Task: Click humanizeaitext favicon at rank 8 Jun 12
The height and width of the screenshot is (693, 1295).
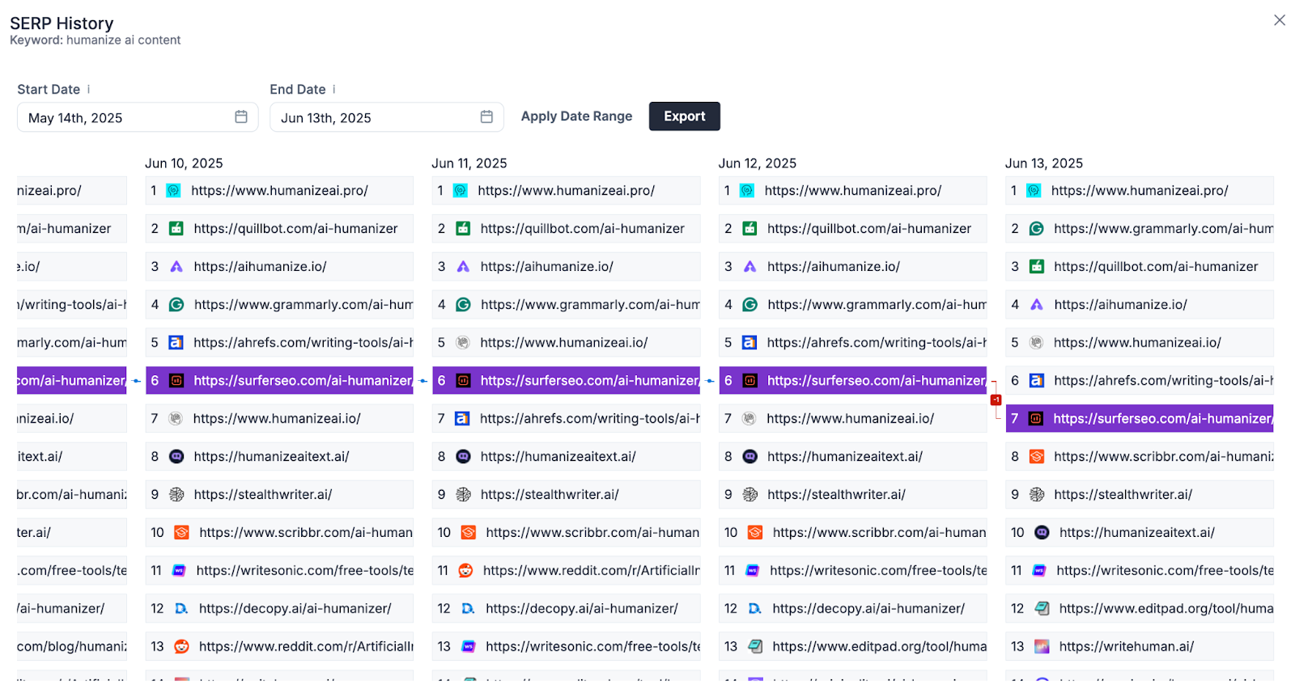Action: 750,457
